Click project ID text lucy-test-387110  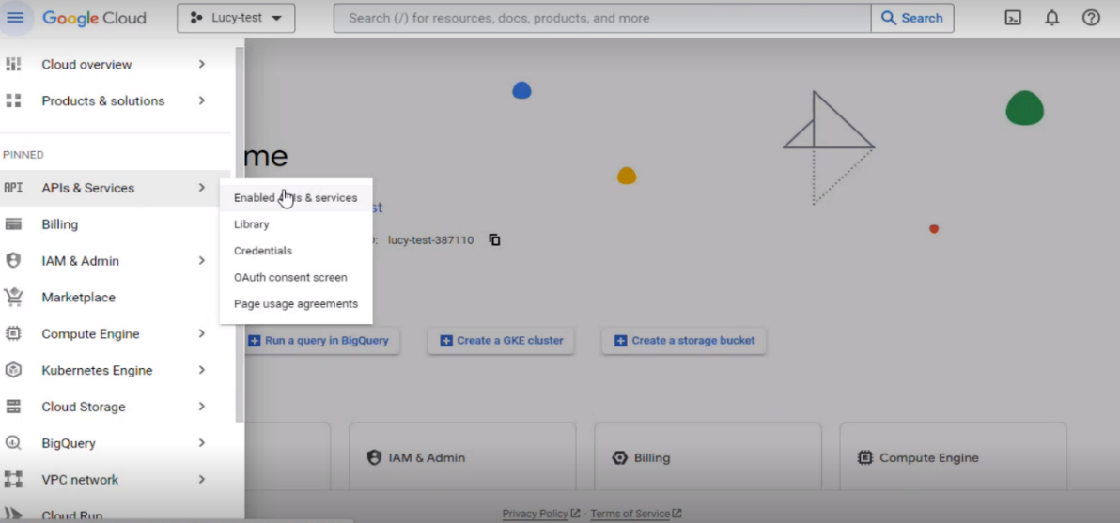pyautogui.click(x=430, y=240)
